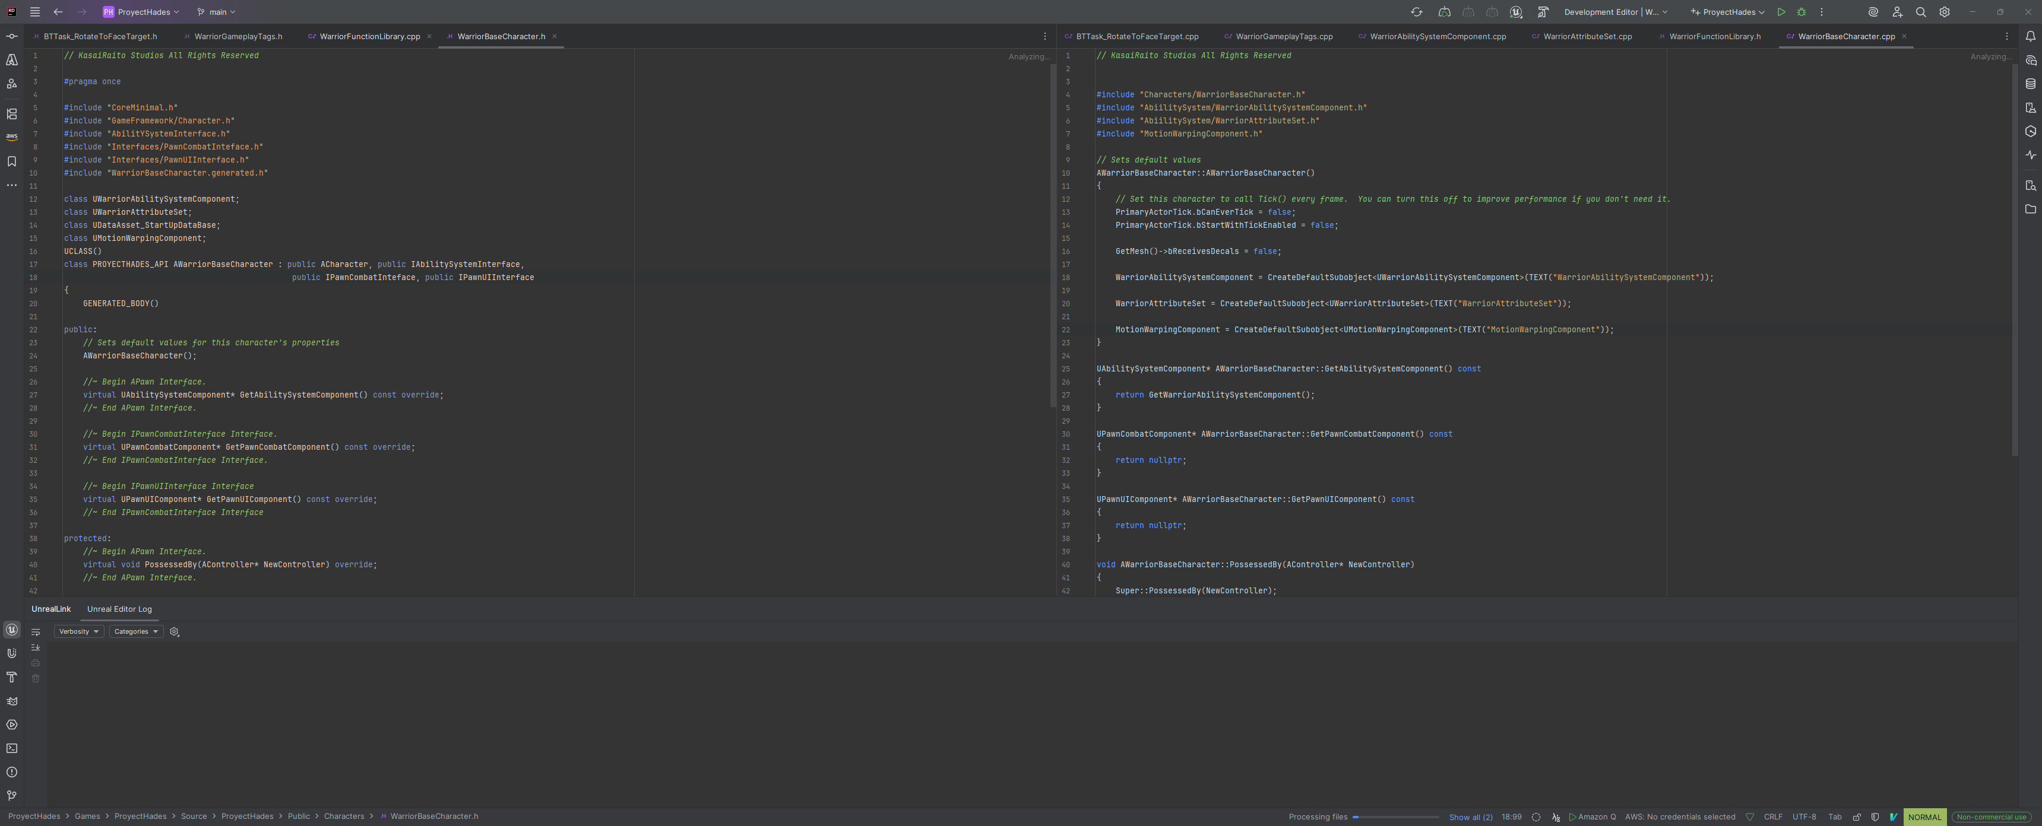Open the Build hammer tool window
This screenshot has height=826, width=2042.
click(x=12, y=677)
